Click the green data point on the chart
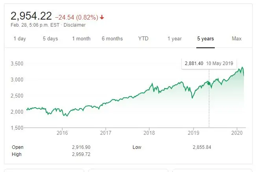This screenshot has width=262, height=172. point(209,83)
